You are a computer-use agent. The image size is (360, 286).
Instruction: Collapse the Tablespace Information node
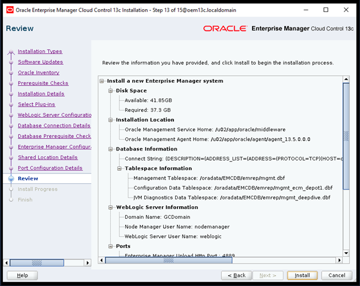coord(119,168)
